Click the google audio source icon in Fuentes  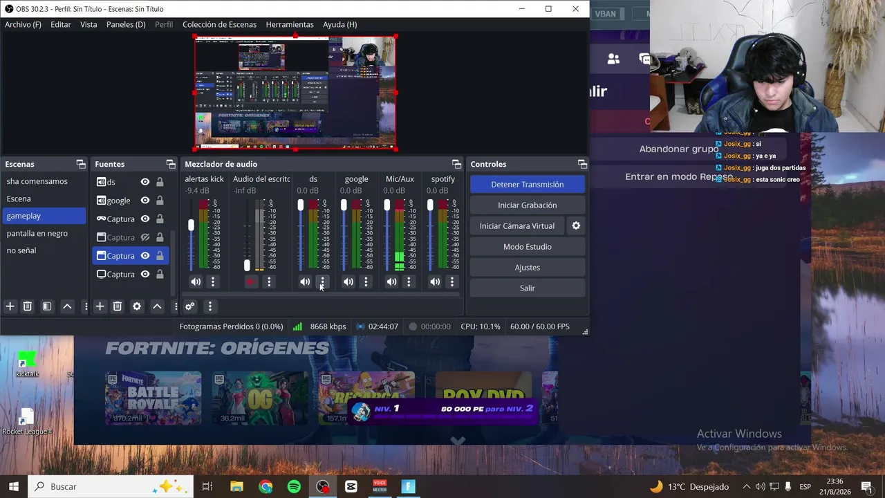pos(101,201)
